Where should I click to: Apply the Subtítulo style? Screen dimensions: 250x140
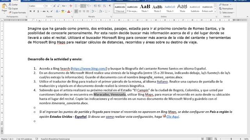[195, 9]
